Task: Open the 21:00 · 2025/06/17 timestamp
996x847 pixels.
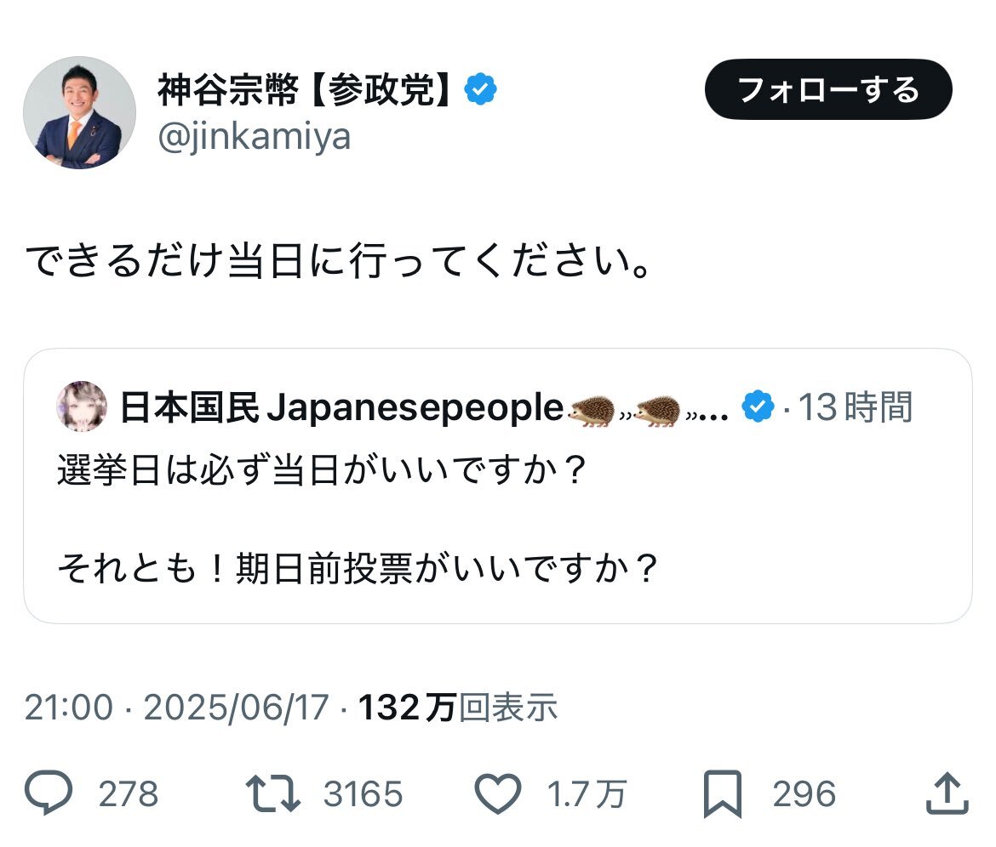Action: tap(176, 707)
